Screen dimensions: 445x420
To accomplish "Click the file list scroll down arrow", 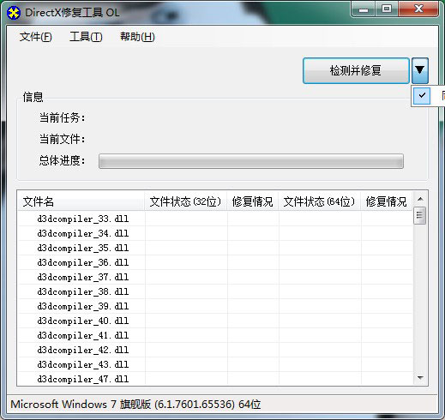I will point(420,378).
